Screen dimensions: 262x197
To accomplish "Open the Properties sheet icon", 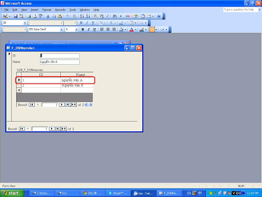I will (136, 16).
